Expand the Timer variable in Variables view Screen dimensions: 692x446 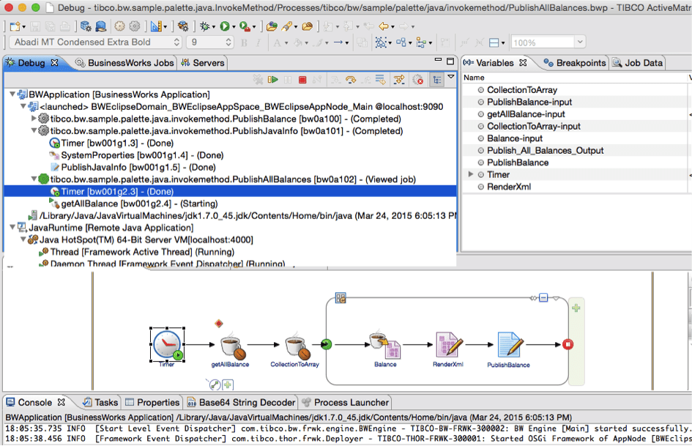click(471, 174)
